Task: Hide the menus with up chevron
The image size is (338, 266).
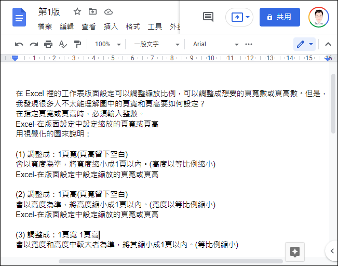Action: [x=328, y=44]
